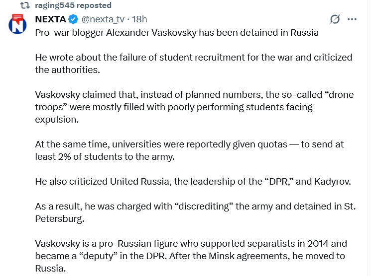Click the headline about Vaskovsky being detained
The width and height of the screenshot is (371, 276).
[177, 32]
